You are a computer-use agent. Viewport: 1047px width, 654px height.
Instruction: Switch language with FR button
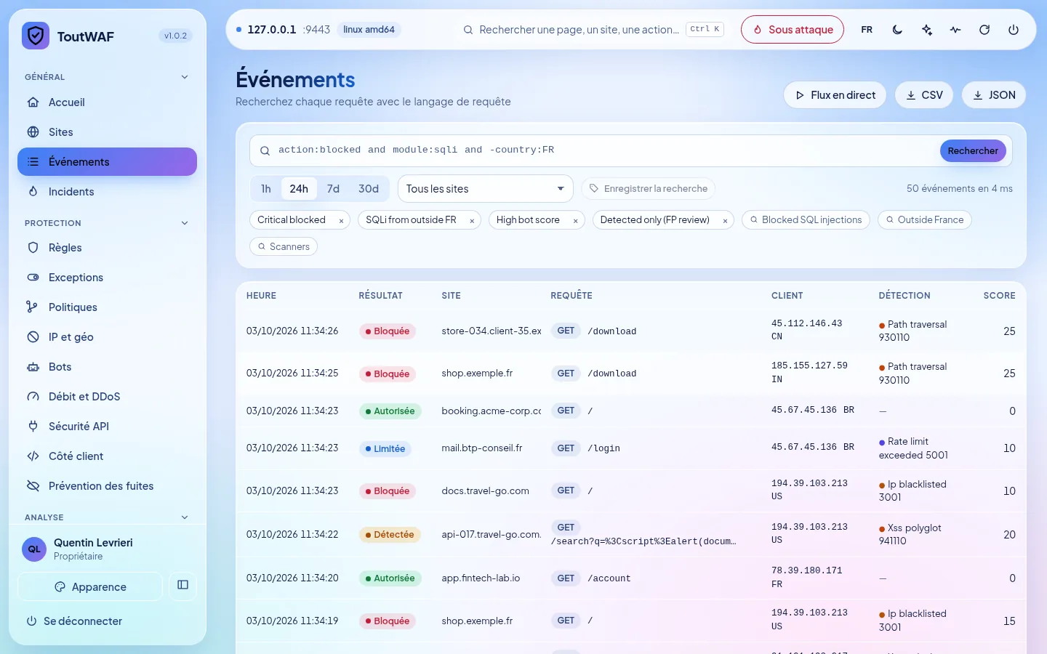(x=867, y=30)
